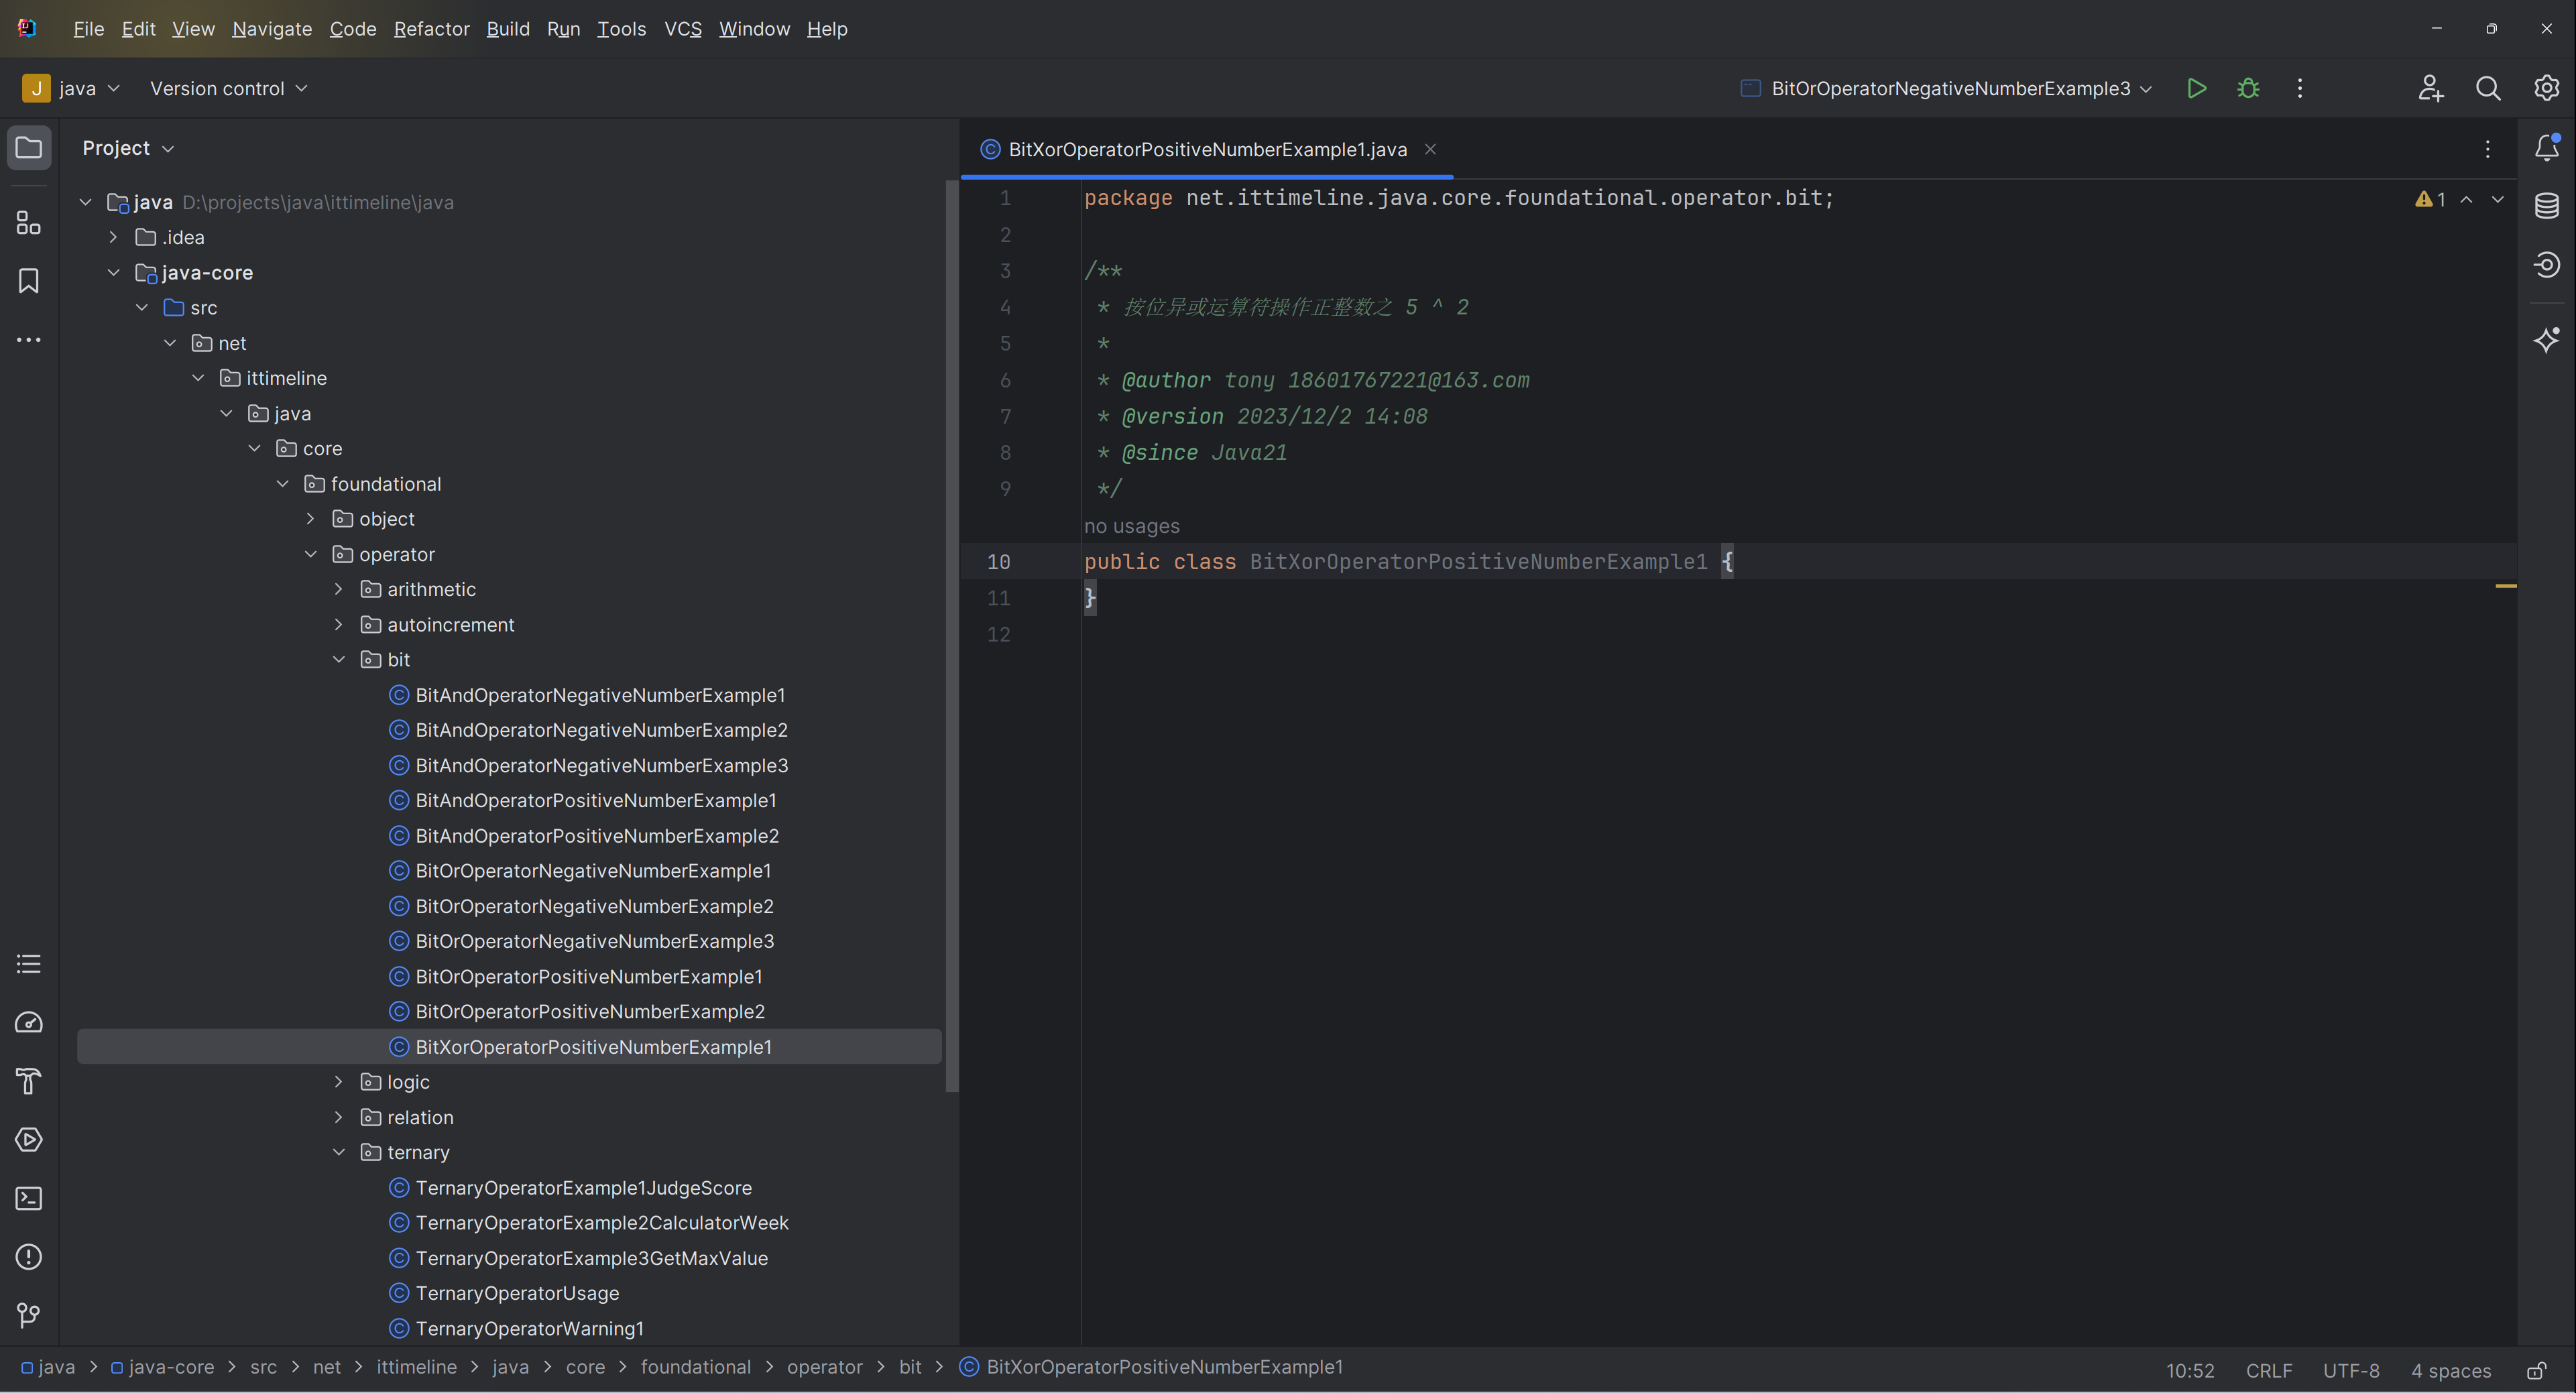The height and width of the screenshot is (1393, 2576).
Task: Click yellow warning stripe marker
Action: 2505,586
